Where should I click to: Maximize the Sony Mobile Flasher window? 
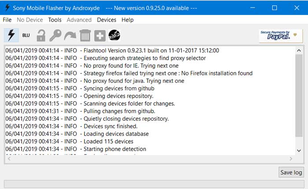(x=275, y=8)
